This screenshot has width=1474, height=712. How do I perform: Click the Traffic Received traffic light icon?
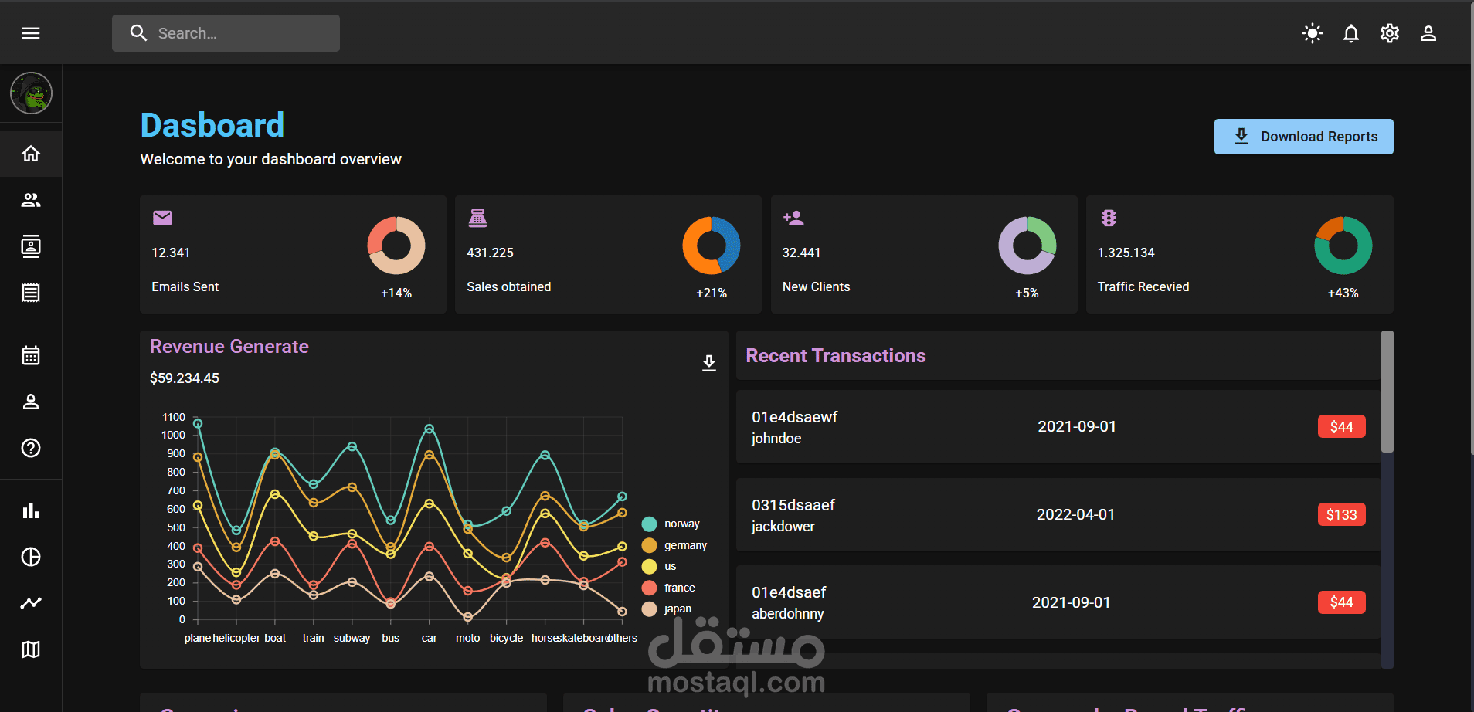(x=1109, y=219)
